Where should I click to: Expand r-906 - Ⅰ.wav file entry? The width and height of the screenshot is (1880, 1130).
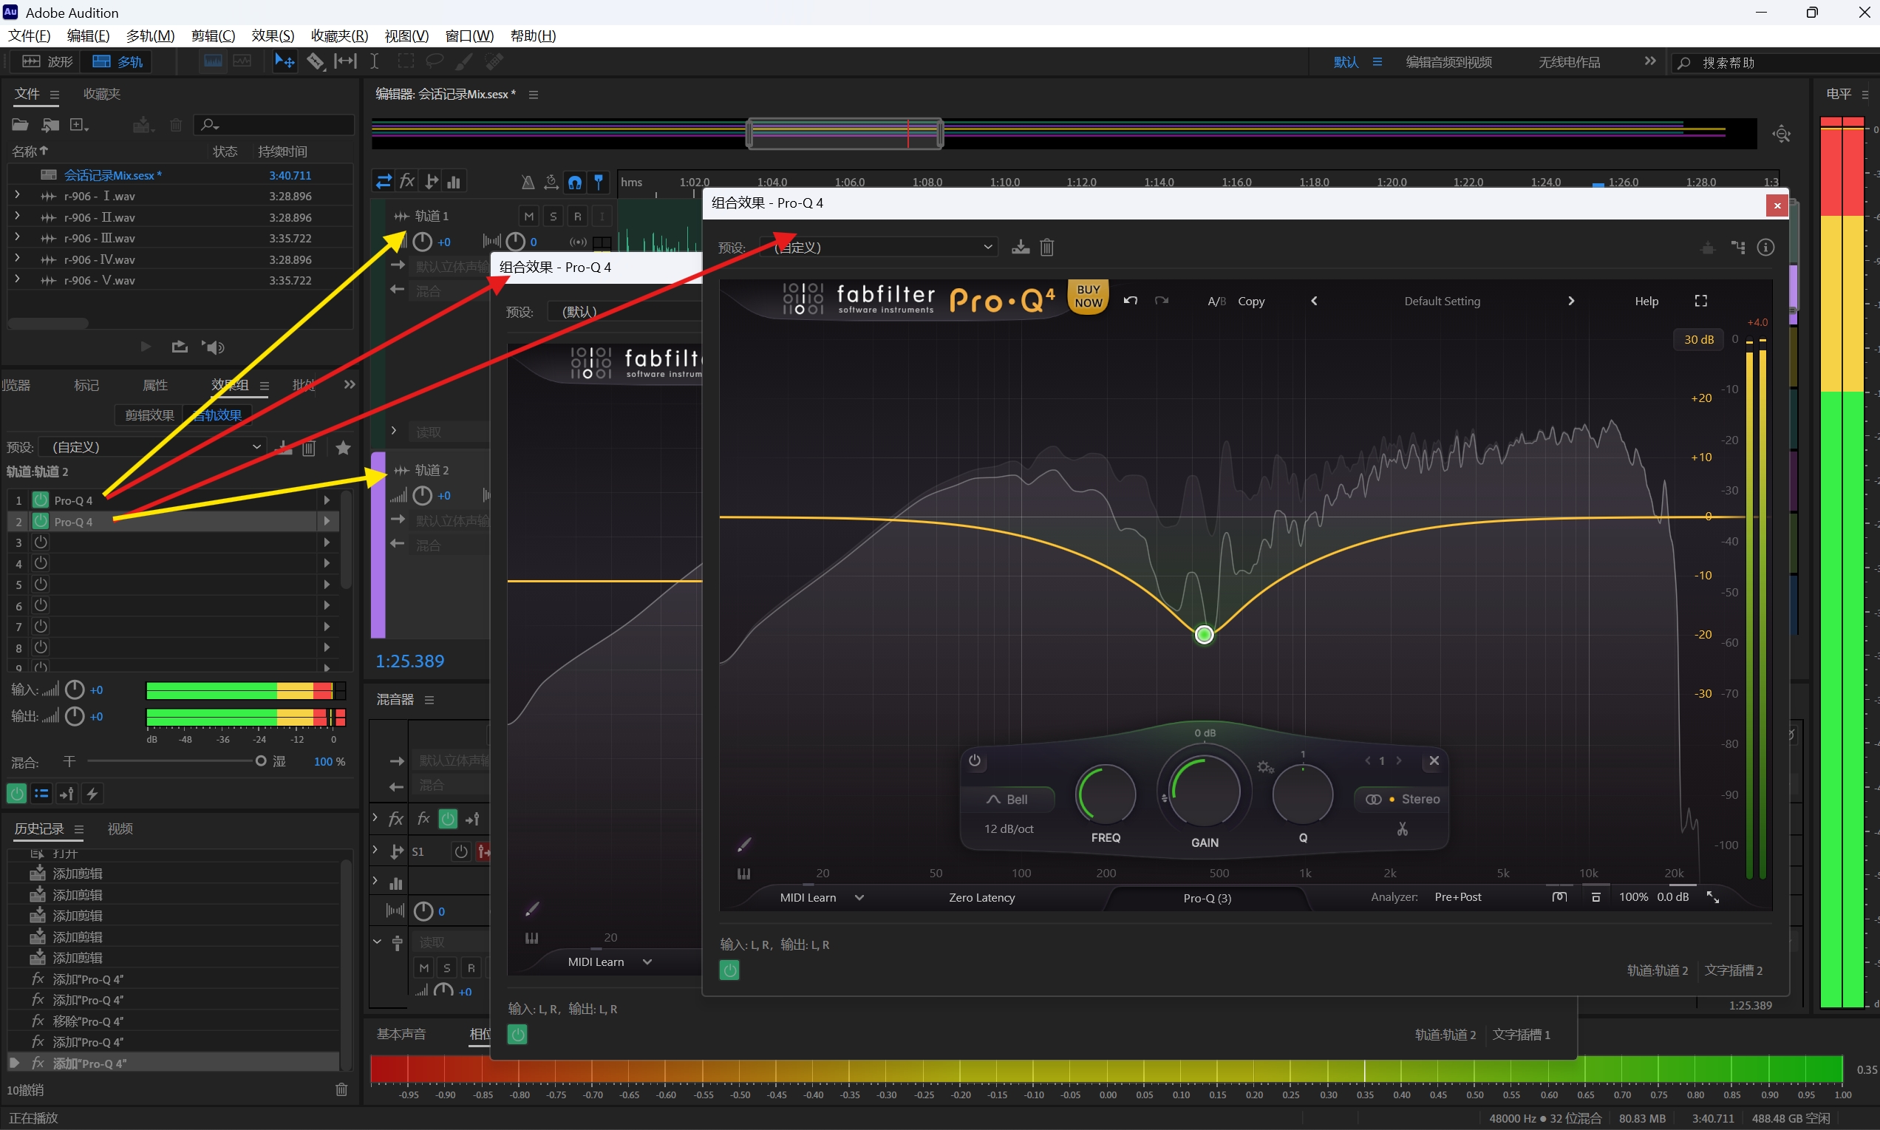[x=17, y=196]
